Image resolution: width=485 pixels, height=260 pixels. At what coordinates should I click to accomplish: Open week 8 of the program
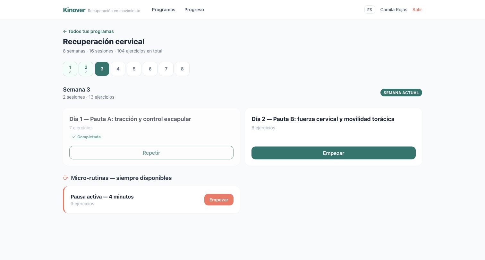tap(182, 69)
